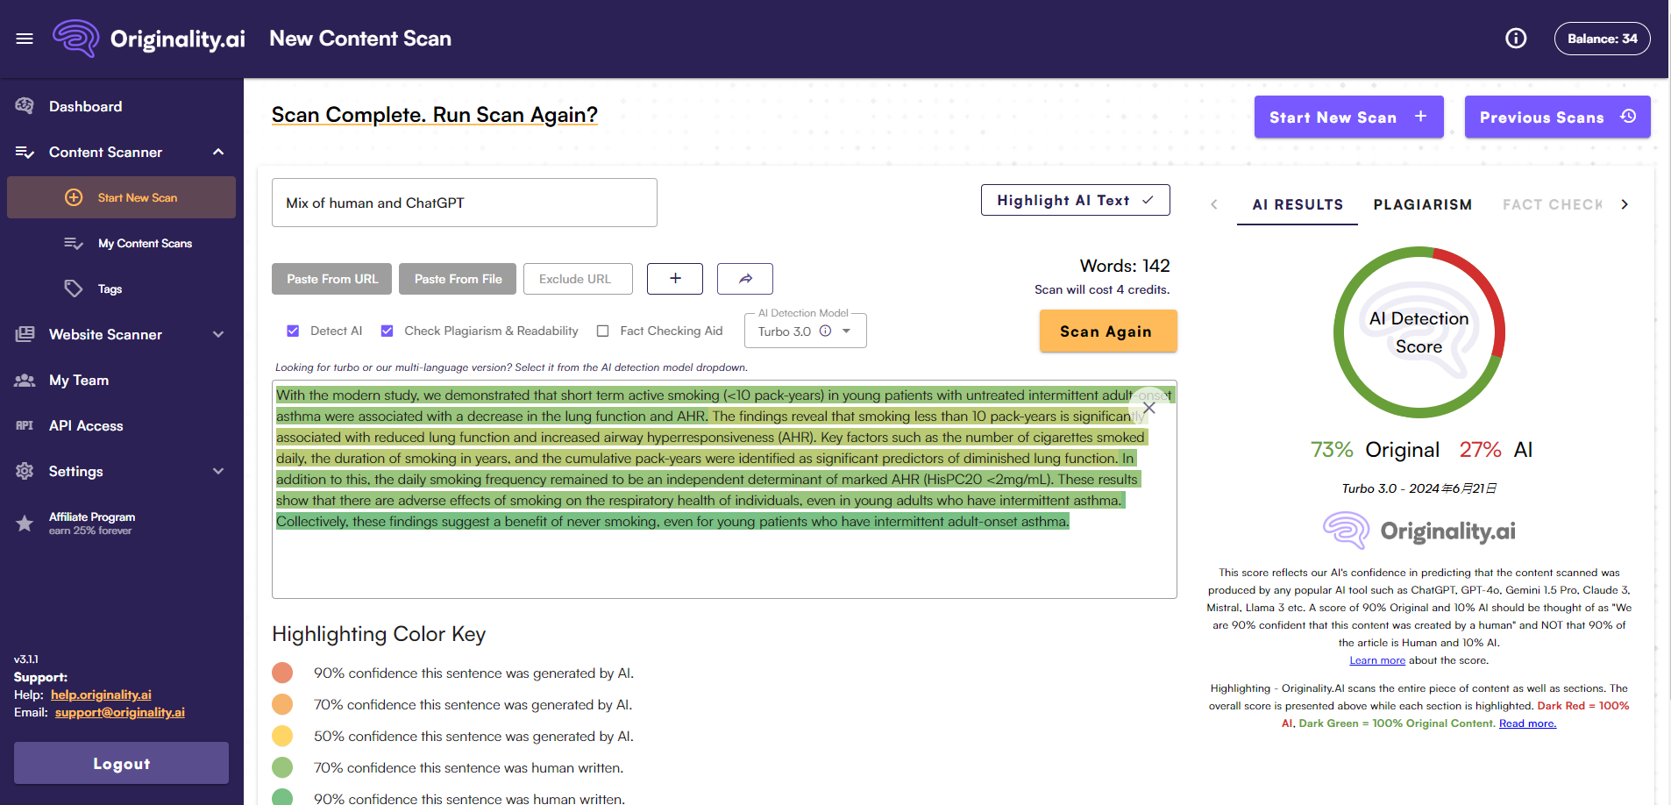Enable the Fact Checking Aid checkbox

(603, 331)
